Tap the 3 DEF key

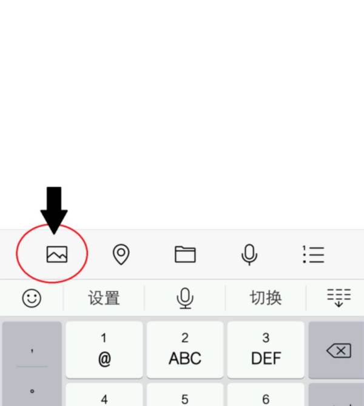(266, 350)
